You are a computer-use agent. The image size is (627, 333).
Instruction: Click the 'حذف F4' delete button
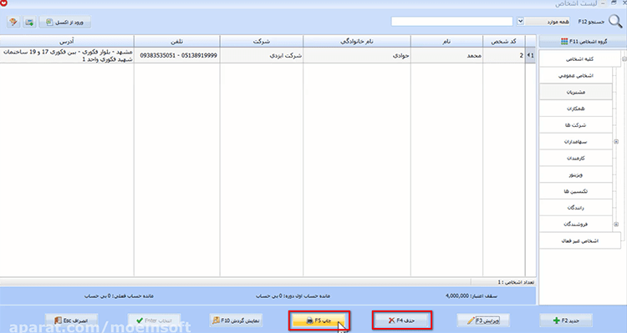click(402, 320)
